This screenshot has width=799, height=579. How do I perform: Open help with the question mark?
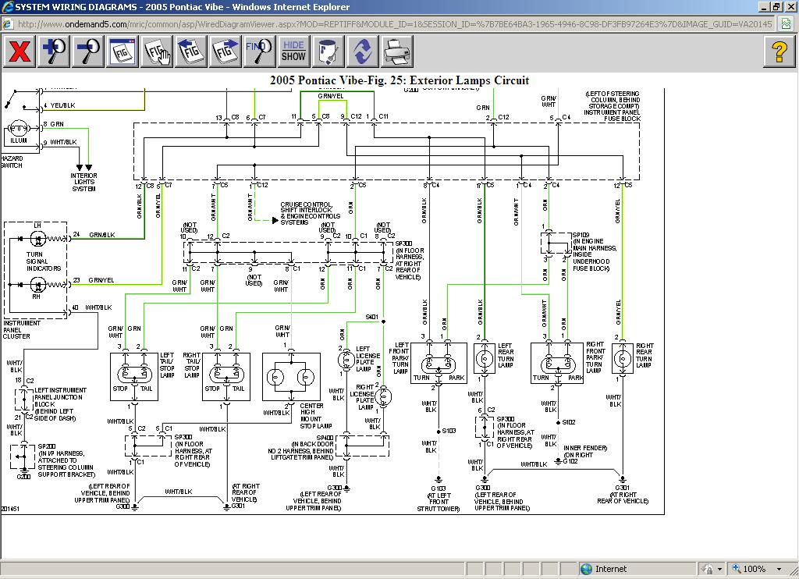(x=779, y=52)
